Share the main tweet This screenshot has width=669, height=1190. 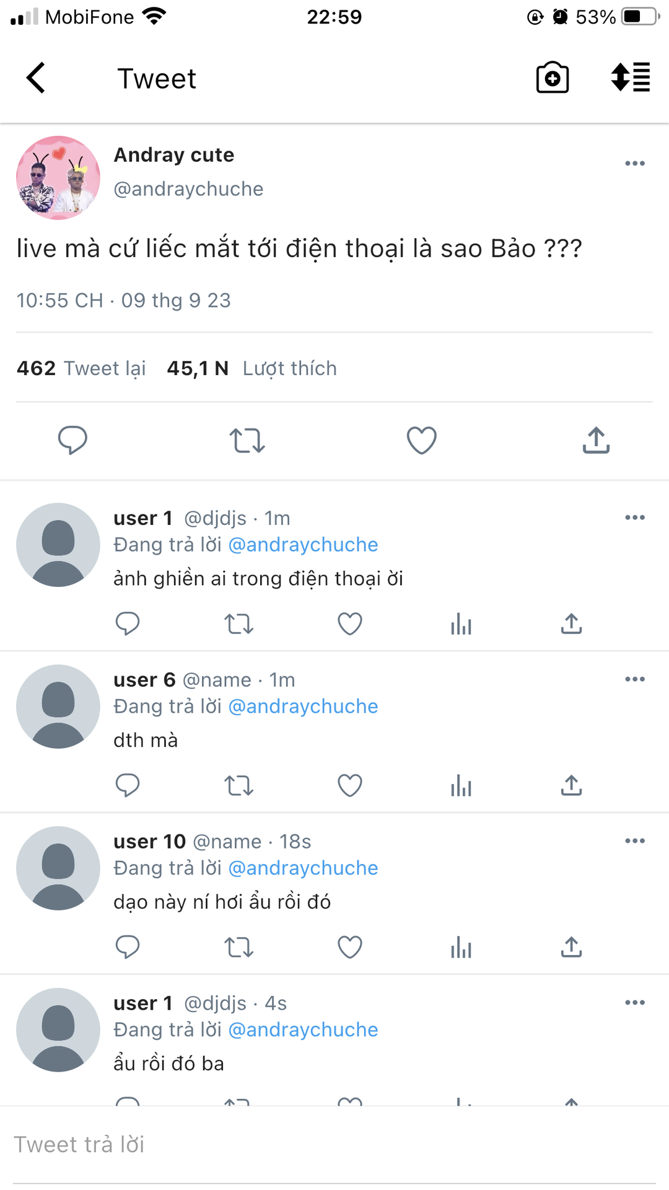click(x=596, y=440)
